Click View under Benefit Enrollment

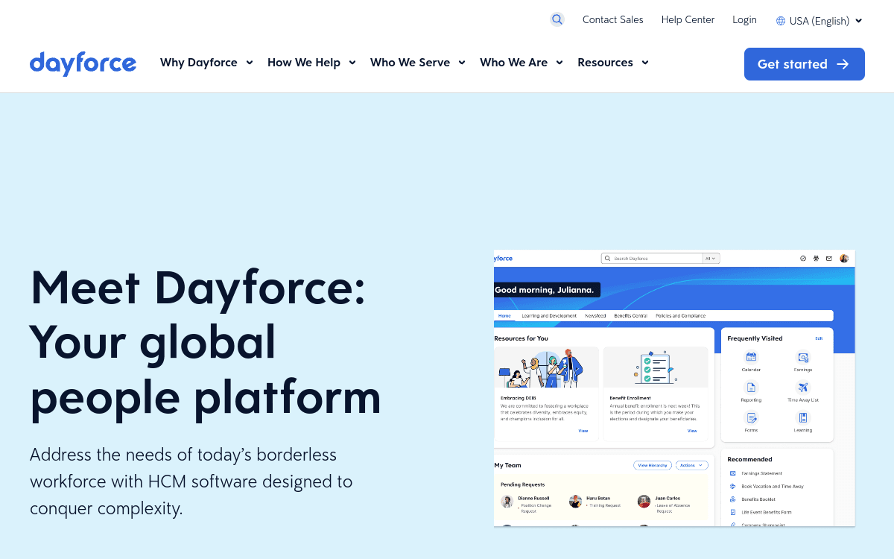(692, 431)
